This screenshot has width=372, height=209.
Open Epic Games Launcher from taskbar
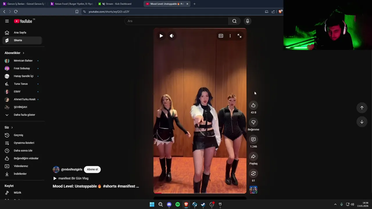pos(220,204)
